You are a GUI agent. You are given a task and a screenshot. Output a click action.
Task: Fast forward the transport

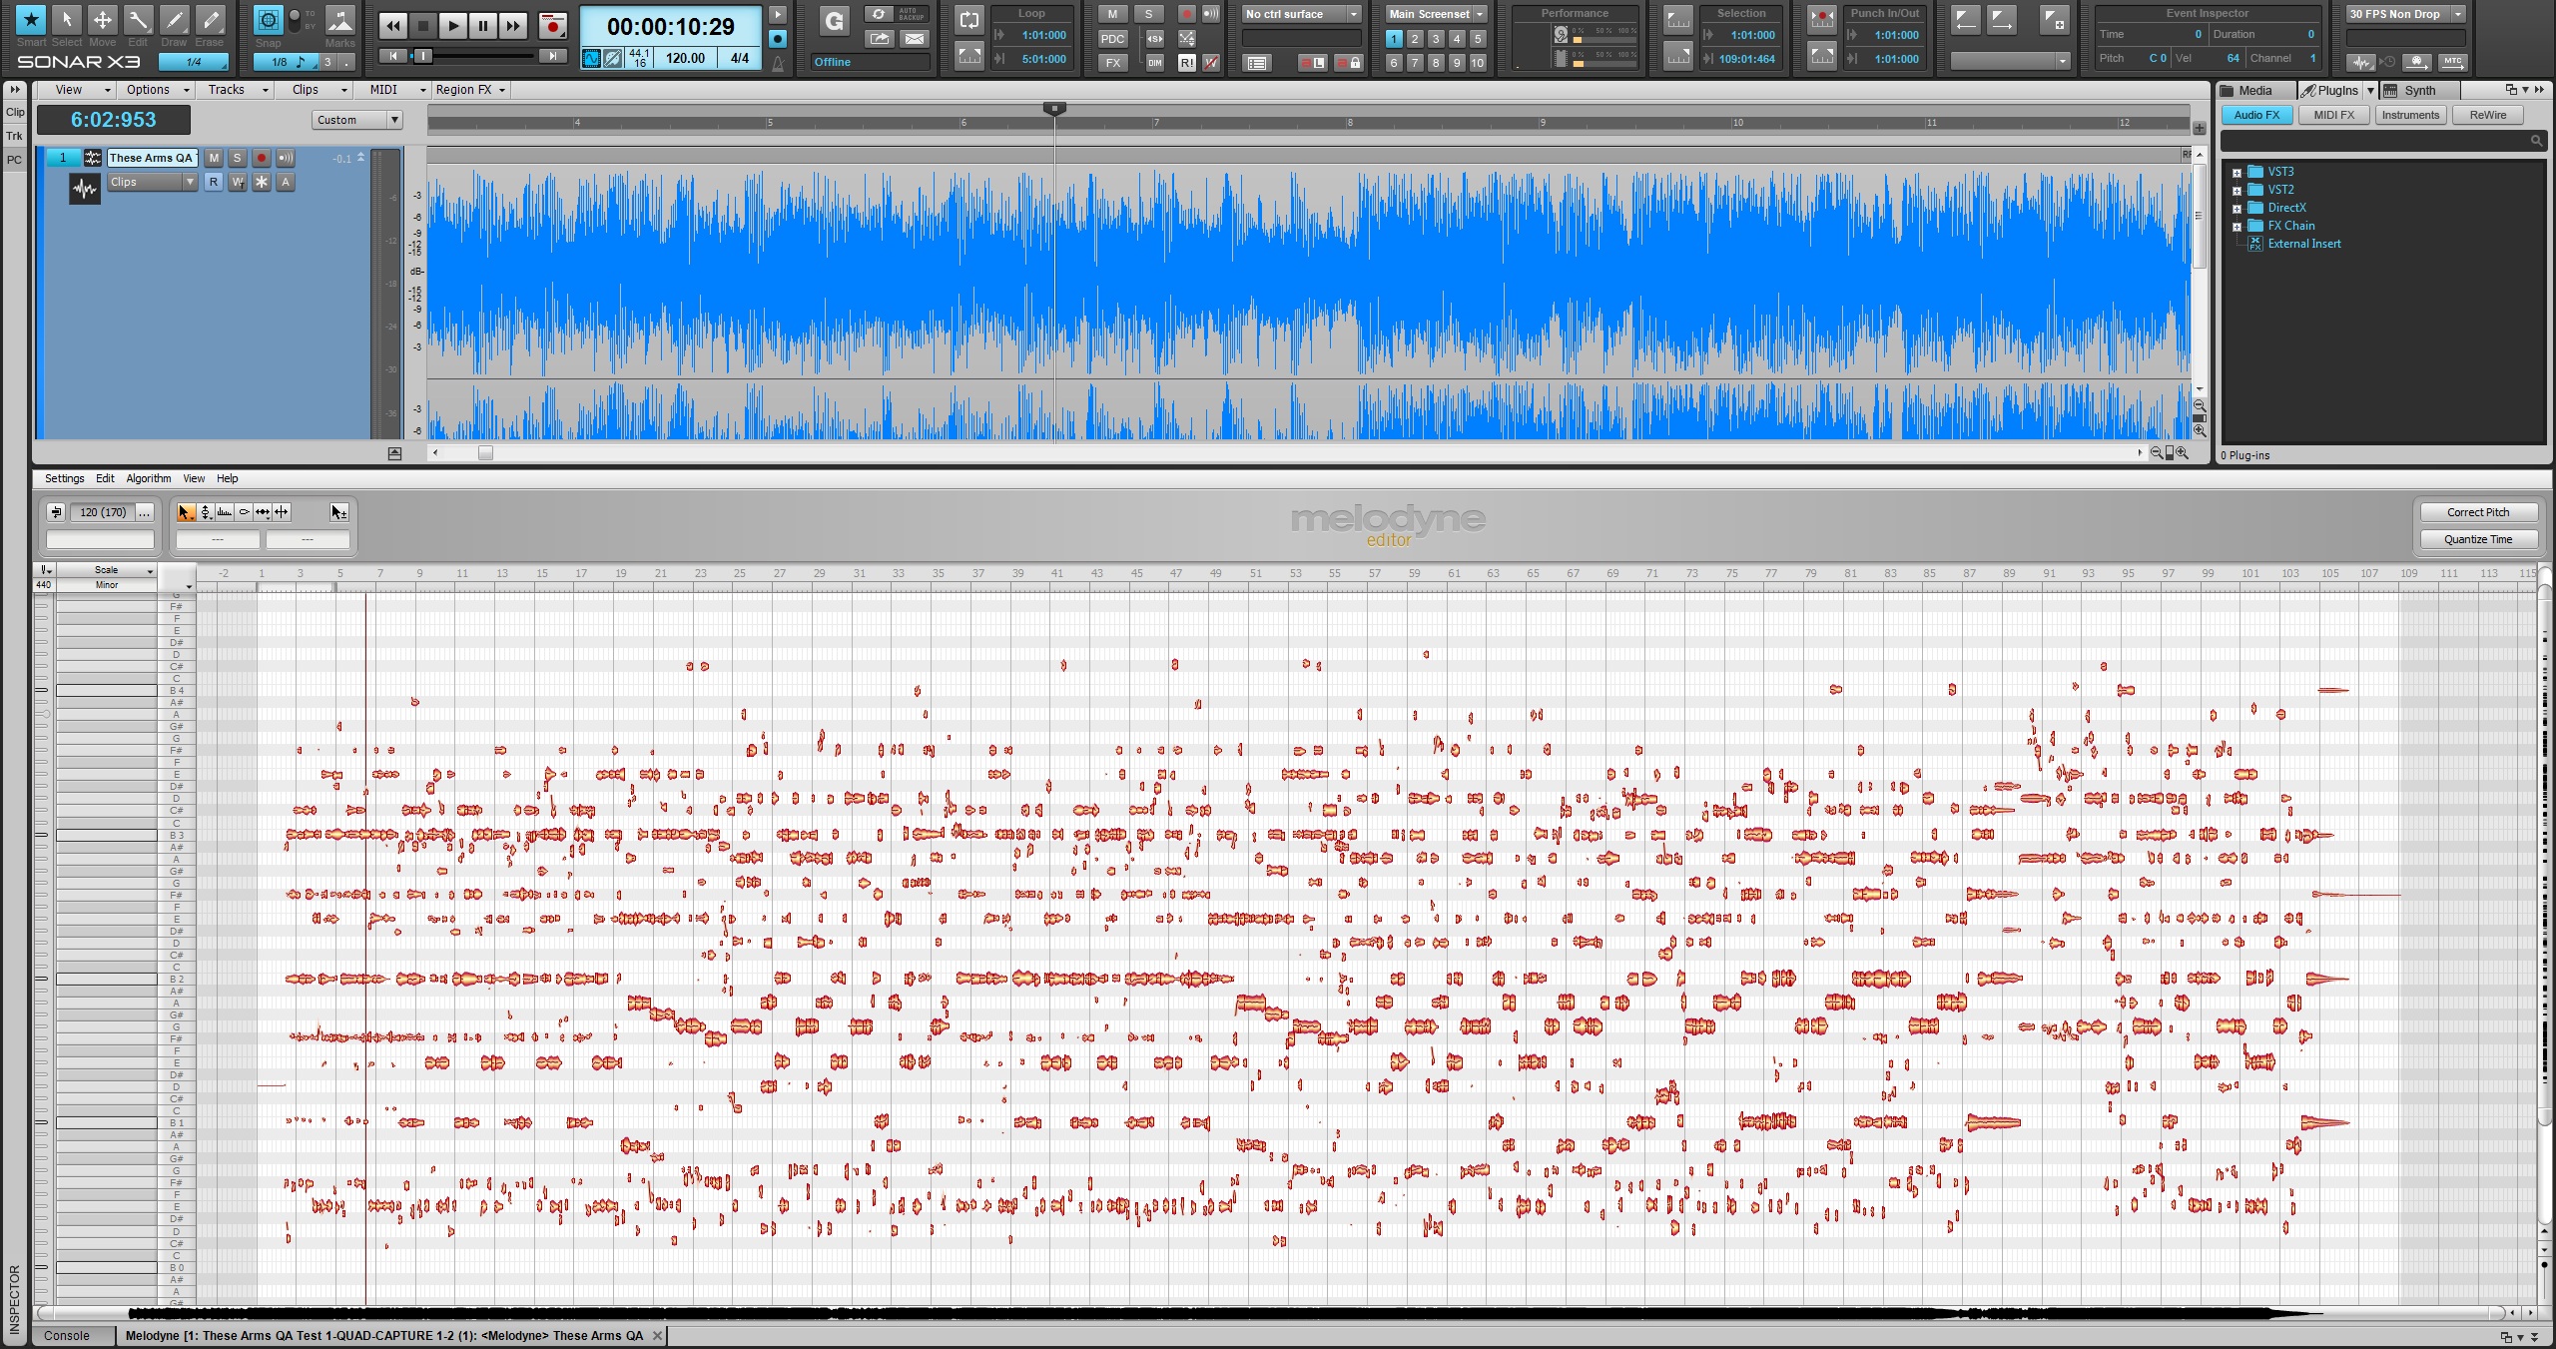point(513,26)
